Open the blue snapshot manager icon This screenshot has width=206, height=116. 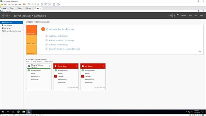coord(38,4)
